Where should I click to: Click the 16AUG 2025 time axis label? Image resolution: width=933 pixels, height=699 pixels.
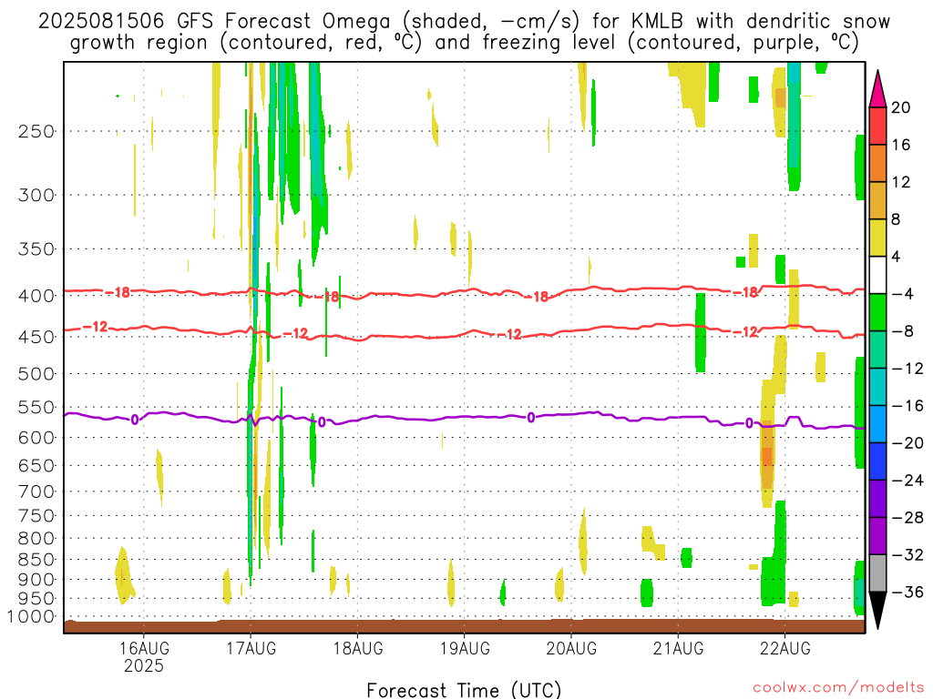click(143, 657)
